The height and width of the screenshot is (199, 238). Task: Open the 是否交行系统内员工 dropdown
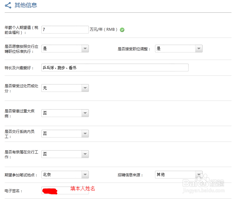(65, 133)
